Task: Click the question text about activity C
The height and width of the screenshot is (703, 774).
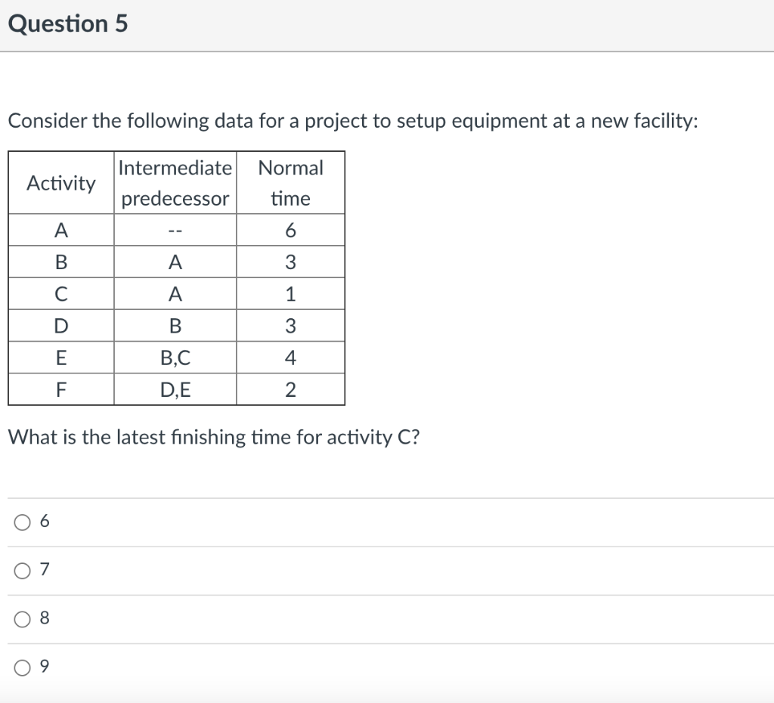Action: tap(212, 437)
